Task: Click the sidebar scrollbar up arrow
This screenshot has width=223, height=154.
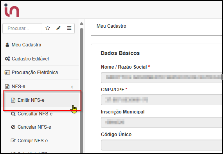Action: click(x=81, y=23)
